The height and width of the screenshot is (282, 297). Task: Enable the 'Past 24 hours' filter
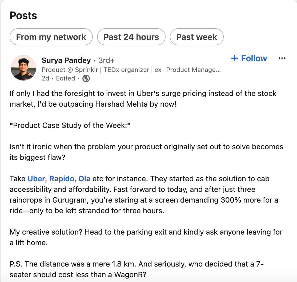point(131,37)
